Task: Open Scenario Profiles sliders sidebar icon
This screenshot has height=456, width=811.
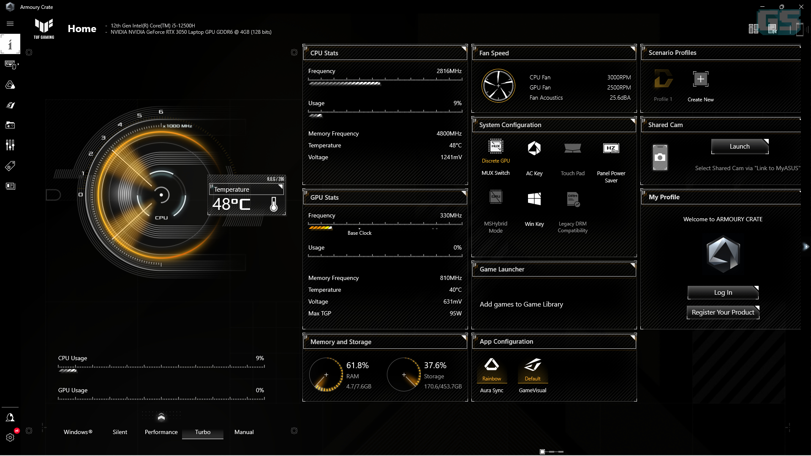Action: coord(10,145)
